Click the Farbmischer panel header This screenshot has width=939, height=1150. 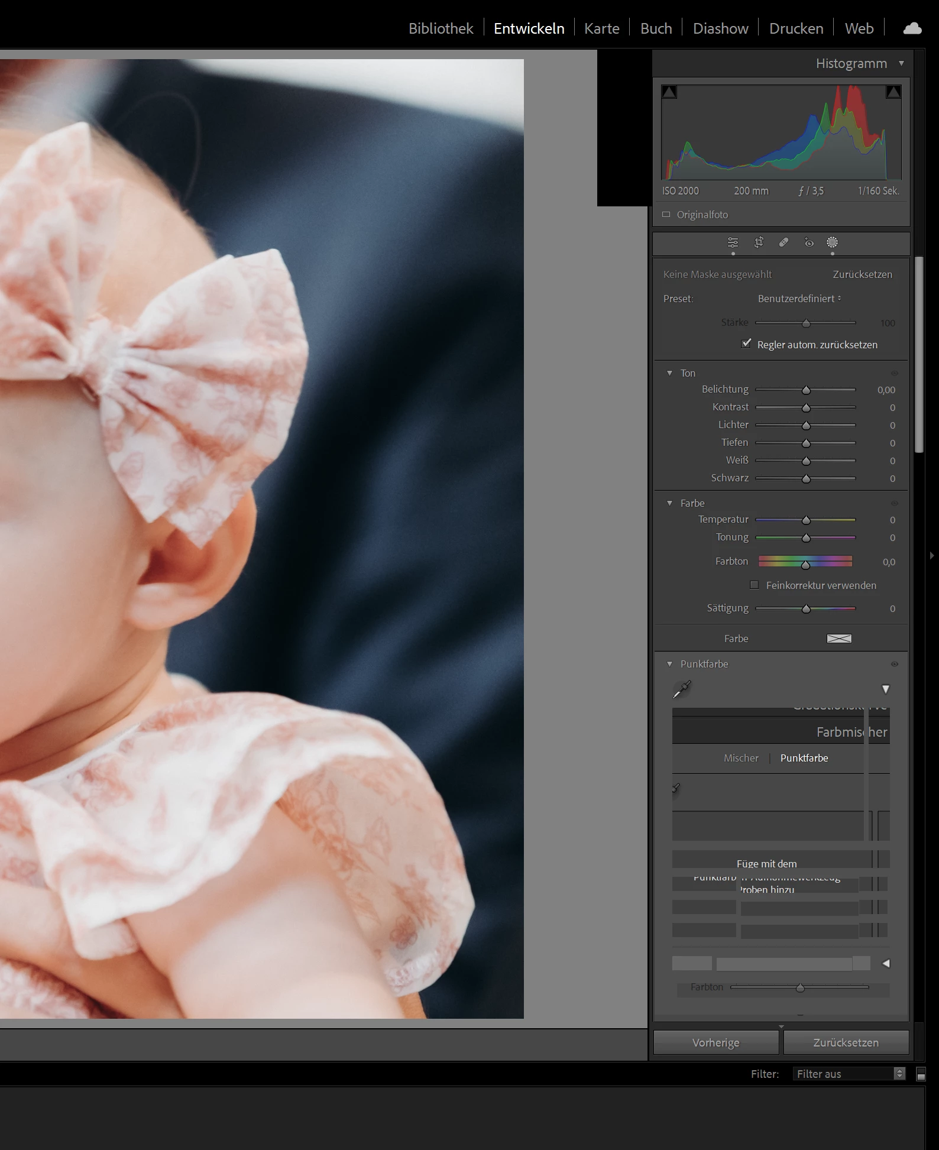(781, 732)
